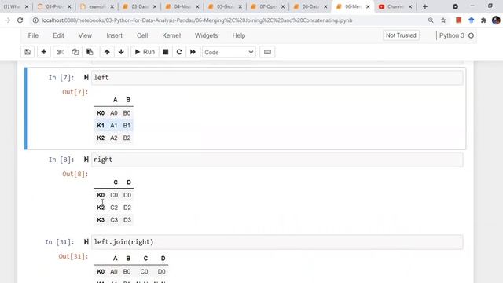Image resolution: width=503 pixels, height=283 pixels.
Task: Cut selected cells with the scissors icon
Action: [61, 52]
